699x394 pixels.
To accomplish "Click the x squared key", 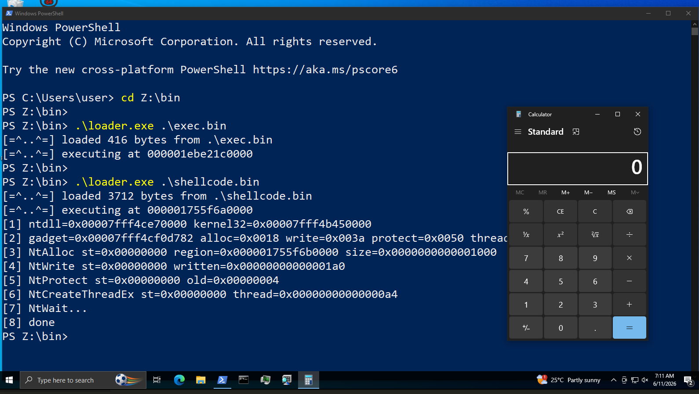I will (561, 235).
